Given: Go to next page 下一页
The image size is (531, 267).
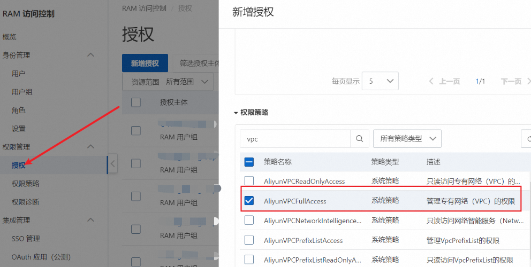Looking at the screenshot, I should coord(515,81).
